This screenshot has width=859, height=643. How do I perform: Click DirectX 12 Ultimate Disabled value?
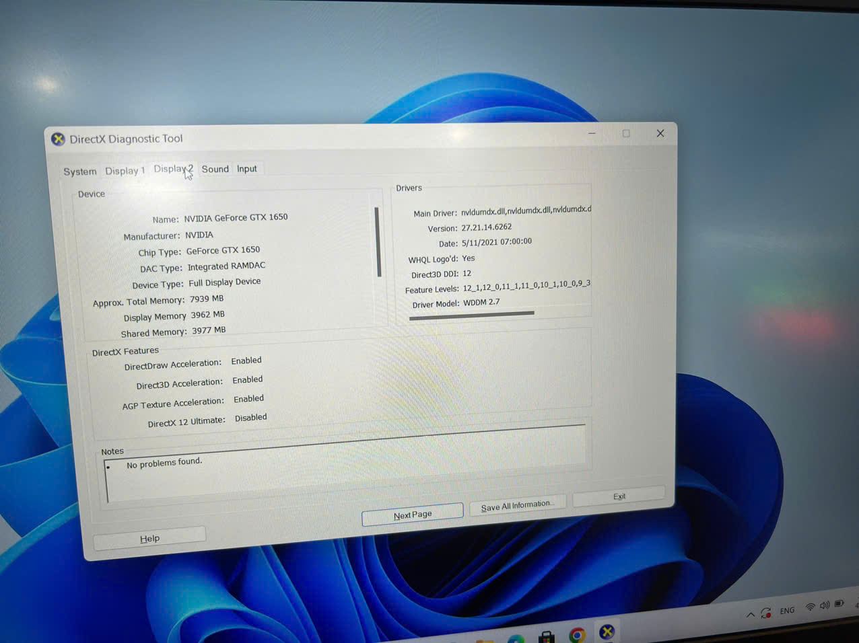pos(251,418)
